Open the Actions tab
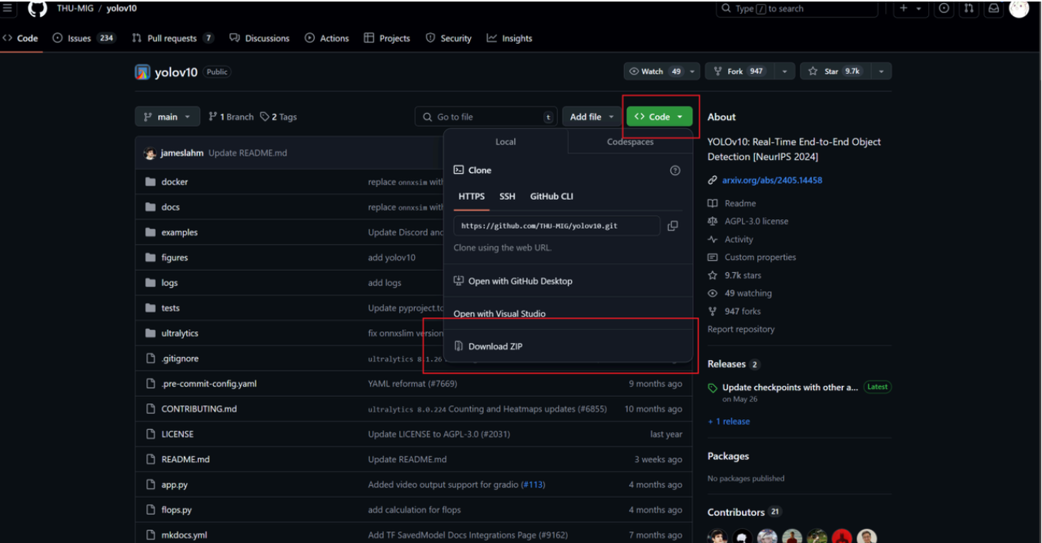The height and width of the screenshot is (543, 1042). pos(327,38)
